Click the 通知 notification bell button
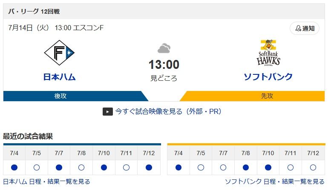The height and width of the screenshot is (190, 328). point(305,28)
